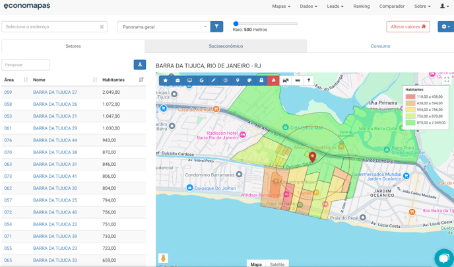Open BARRA DA TIJUCA 27 sector link
Viewport: 454px width, 267px height.
pyautogui.click(x=55, y=93)
